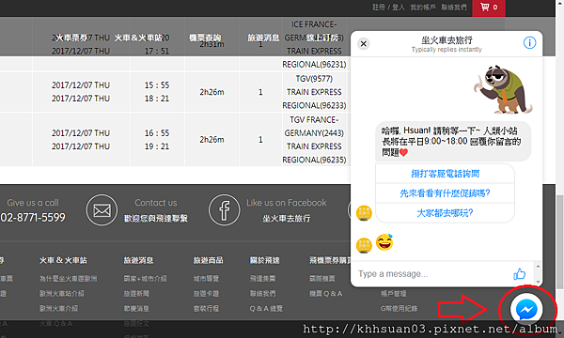This screenshot has height=338, width=564.
Task: Close the Messenger chat window
Action: click(363, 44)
